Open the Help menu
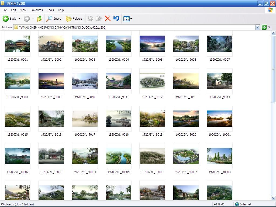Image resolution: width=276 pixels, height=207 pixels. [x=61, y=10]
